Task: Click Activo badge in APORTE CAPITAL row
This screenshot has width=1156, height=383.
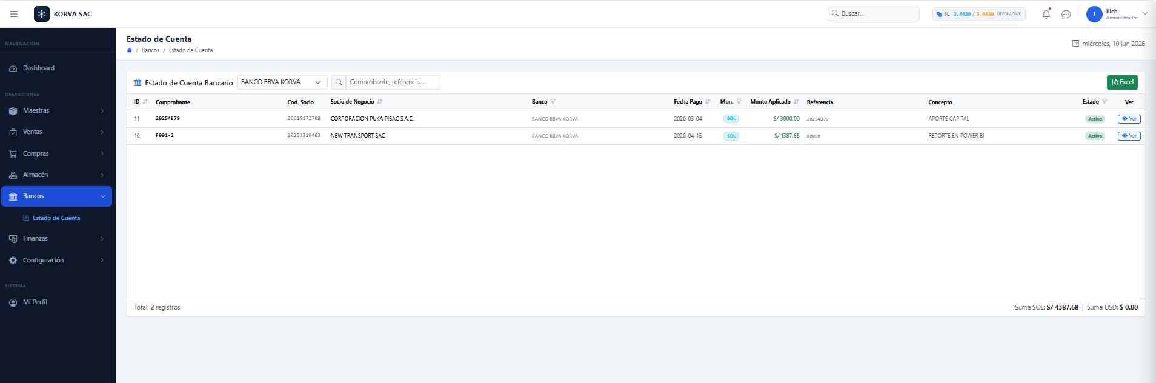Action: pos(1095,119)
